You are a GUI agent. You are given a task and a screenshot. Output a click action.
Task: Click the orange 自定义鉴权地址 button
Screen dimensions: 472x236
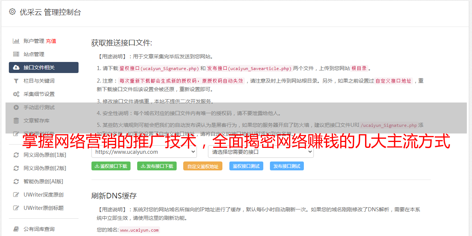click(203, 166)
